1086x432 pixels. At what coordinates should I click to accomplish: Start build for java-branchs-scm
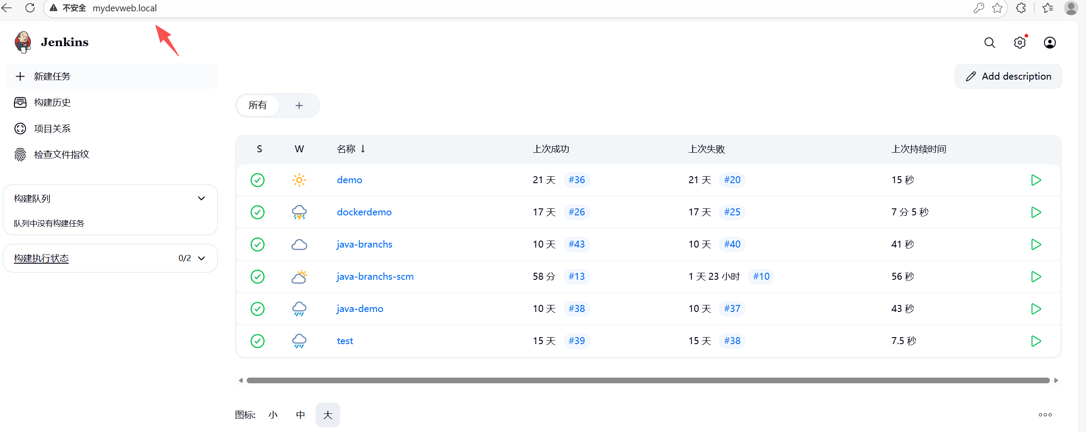pos(1036,277)
